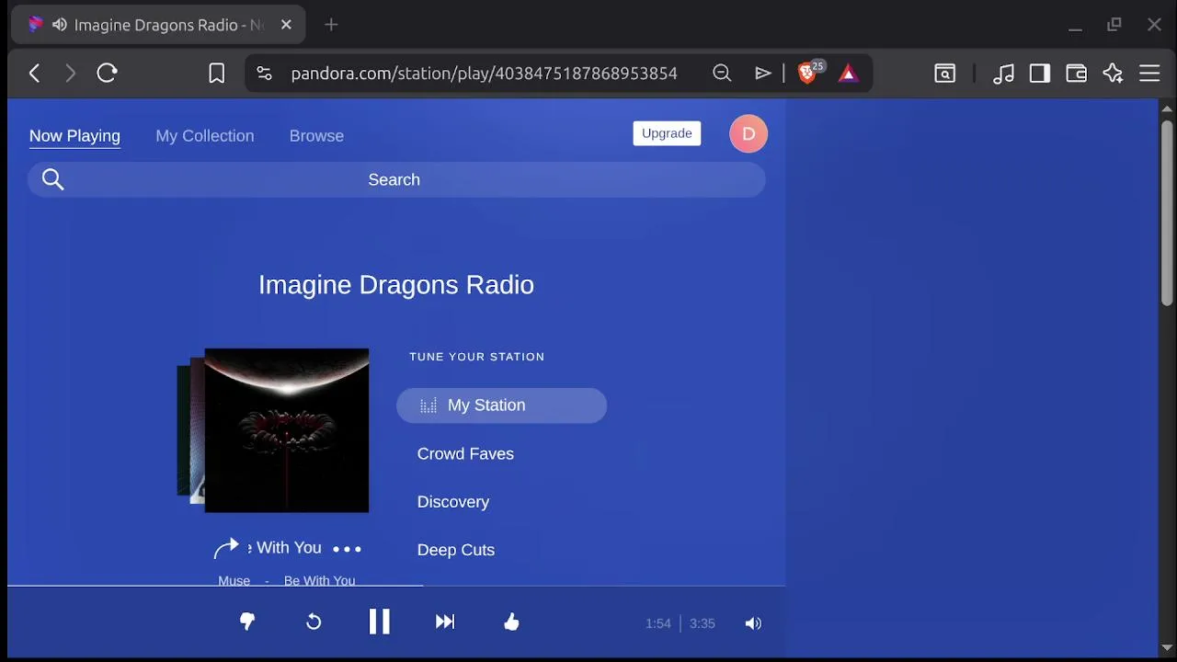The width and height of the screenshot is (1177, 662).
Task: Open a new browser tab
Action: pyautogui.click(x=331, y=25)
